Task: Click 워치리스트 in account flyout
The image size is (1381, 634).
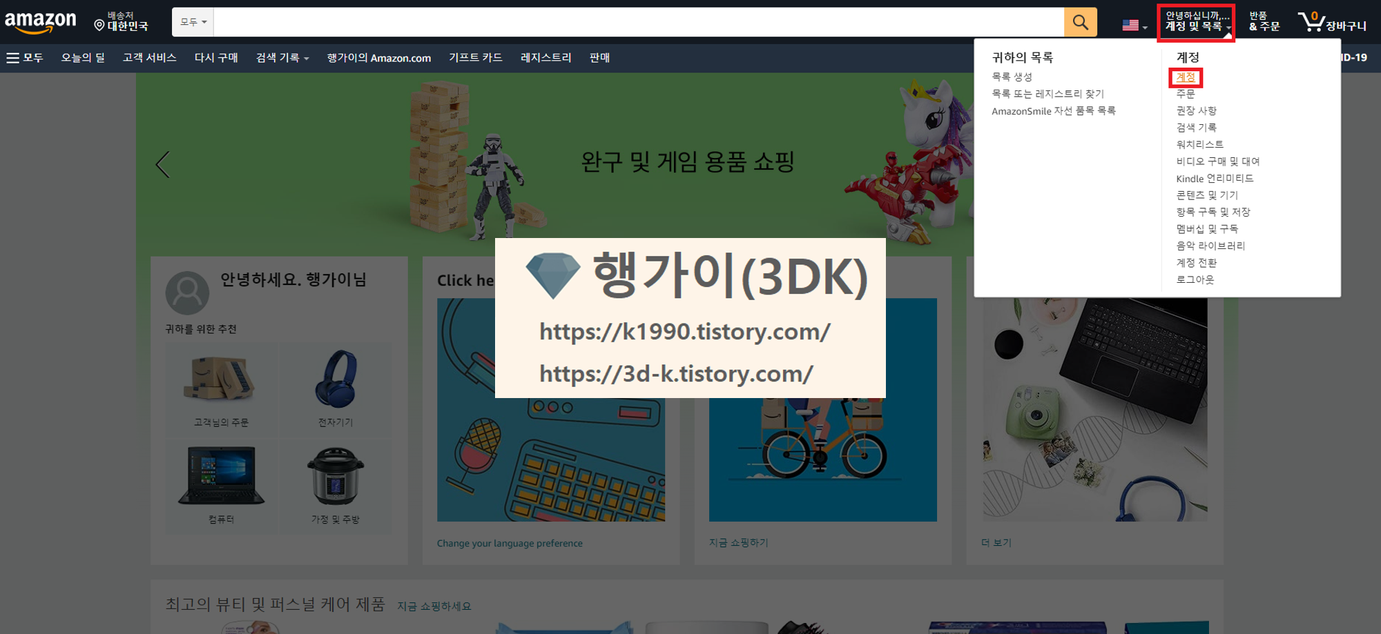Action: [x=1200, y=145]
